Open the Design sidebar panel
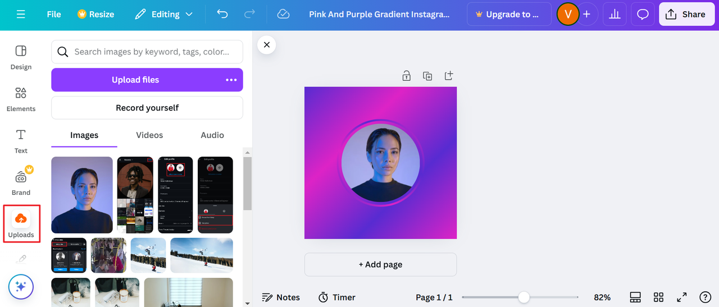719x307 pixels. (x=21, y=57)
